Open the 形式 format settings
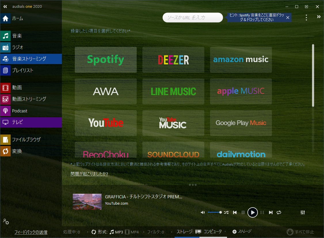Image resolution: width=324 pixels, height=238 pixels. tap(99, 232)
